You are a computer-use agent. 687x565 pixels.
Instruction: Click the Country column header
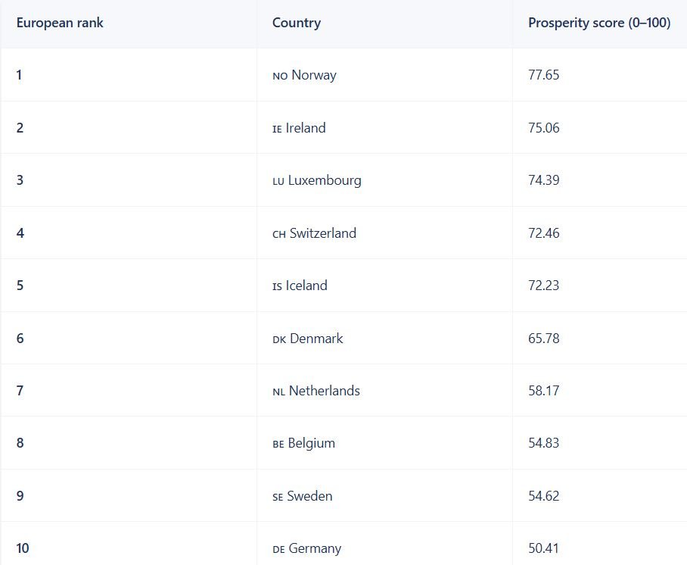pyautogui.click(x=297, y=23)
